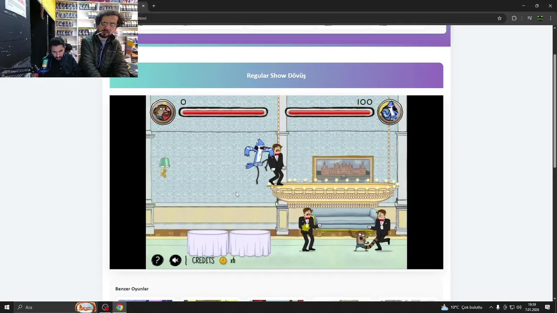Image resolution: width=557 pixels, height=313 pixels.
Task: Open the Chrome three-dot menu
Action: pyautogui.click(x=550, y=18)
